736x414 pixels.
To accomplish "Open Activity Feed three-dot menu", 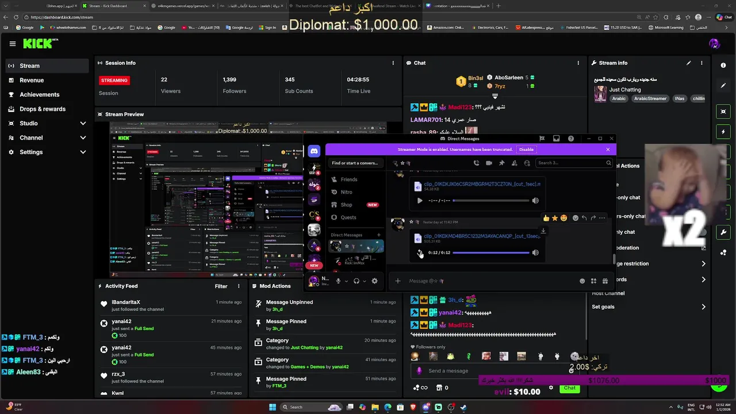I will pos(239,286).
